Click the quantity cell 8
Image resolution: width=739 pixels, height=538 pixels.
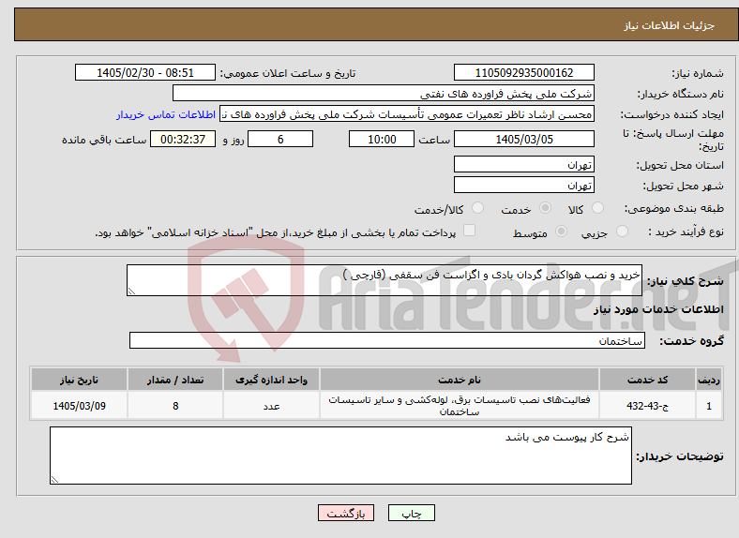click(x=175, y=406)
